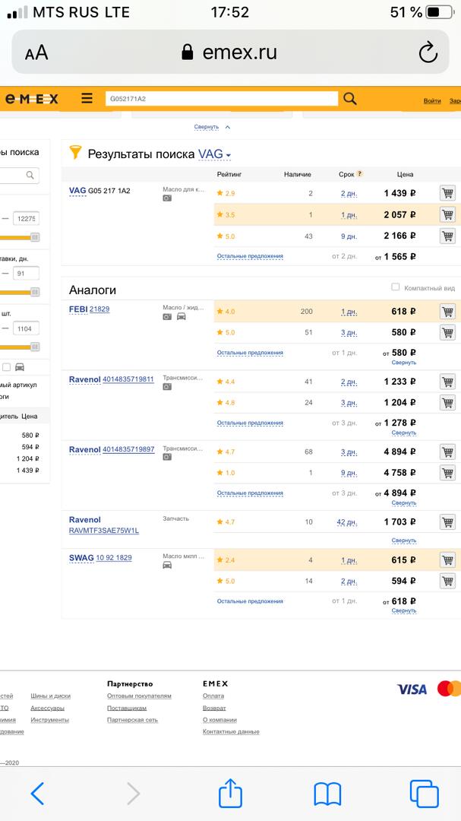This screenshot has height=821, width=461.
Task: Toggle the checkbox beside the car icon in sidebar
Action: tap(6, 367)
